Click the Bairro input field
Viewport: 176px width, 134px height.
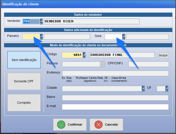[115, 98]
